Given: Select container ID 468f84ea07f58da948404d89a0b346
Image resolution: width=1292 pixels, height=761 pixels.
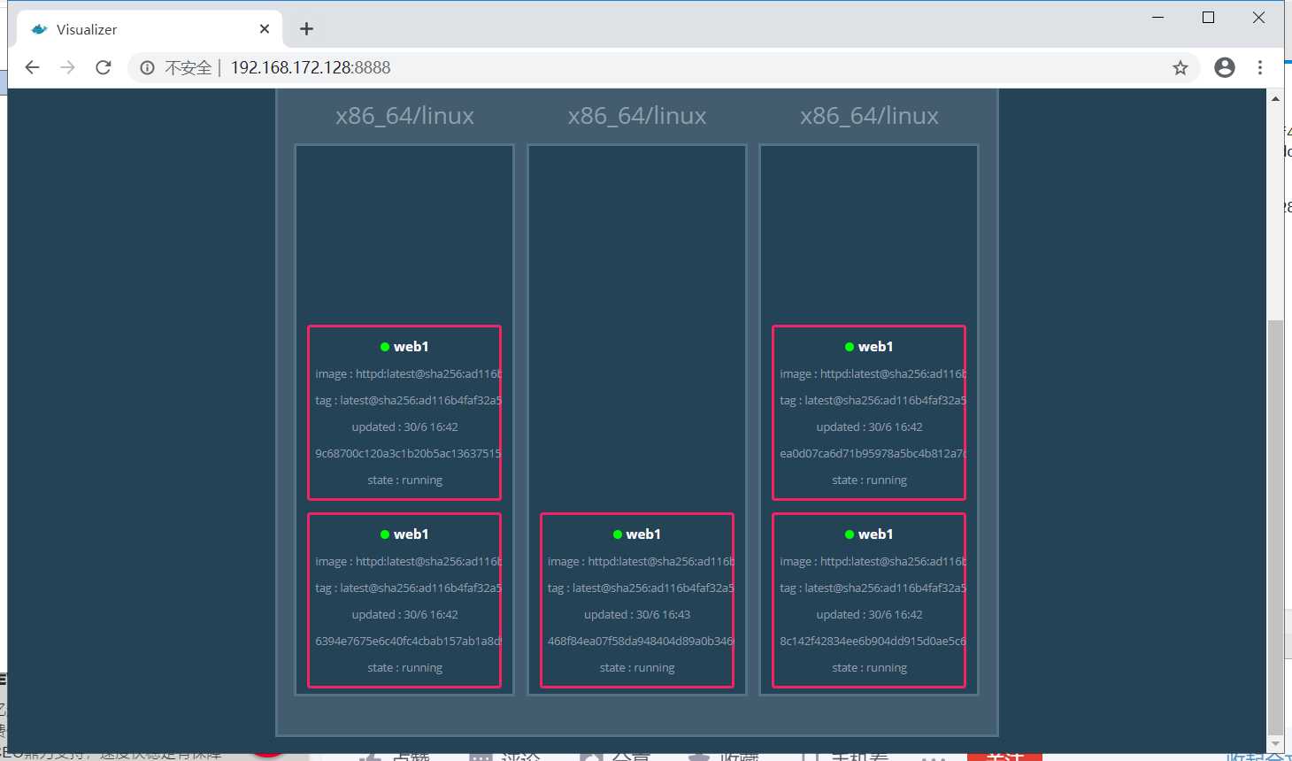Looking at the screenshot, I should point(641,641).
